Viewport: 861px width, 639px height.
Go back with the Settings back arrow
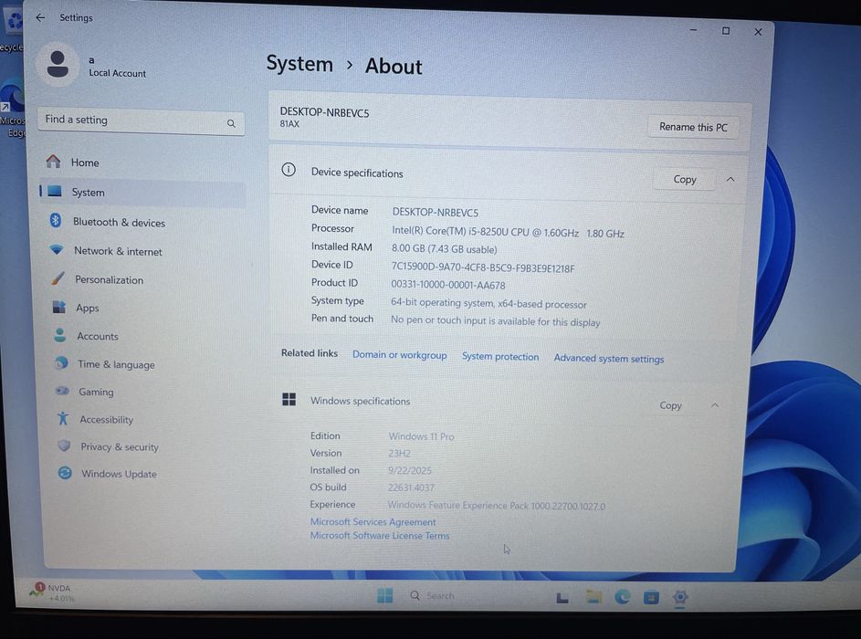pos(40,17)
